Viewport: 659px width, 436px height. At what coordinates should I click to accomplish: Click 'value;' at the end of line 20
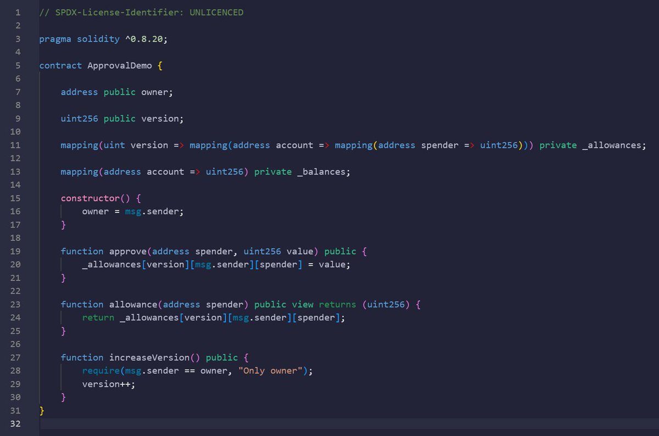(x=334, y=265)
